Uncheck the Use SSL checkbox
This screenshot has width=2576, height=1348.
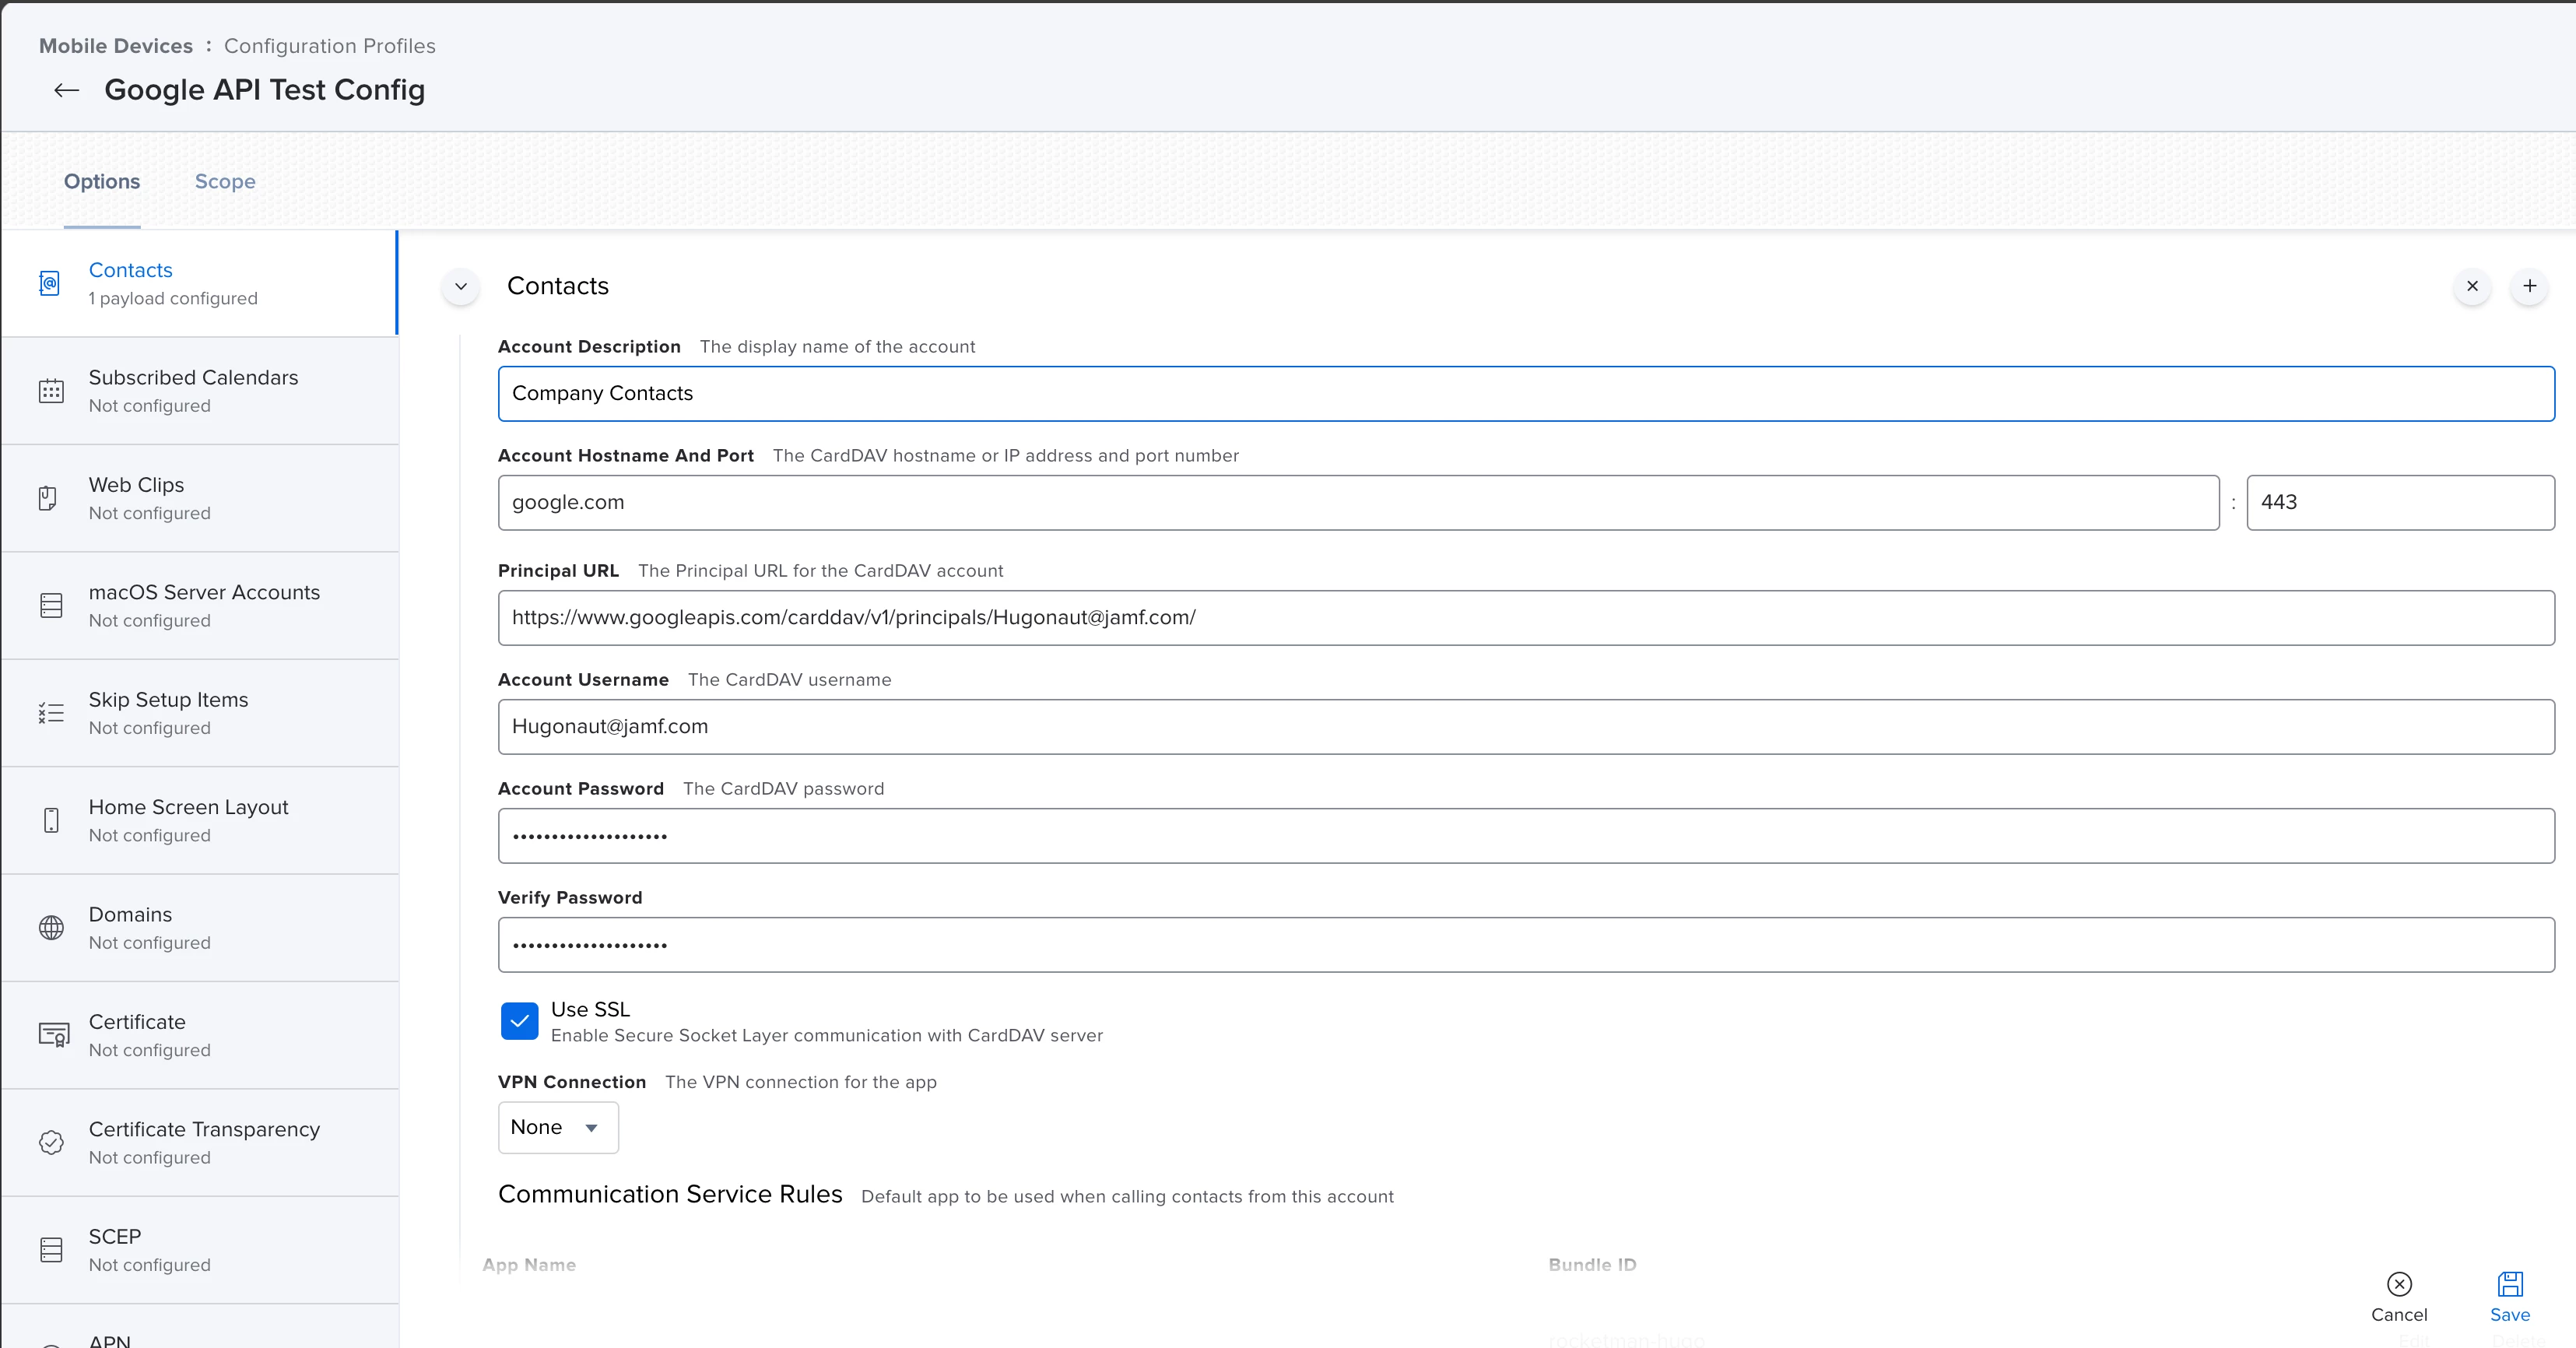pos(519,1021)
